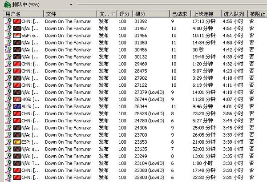267x182 pixels.
Task: Click the China flag in row scoring 31892
Action: 17,21
